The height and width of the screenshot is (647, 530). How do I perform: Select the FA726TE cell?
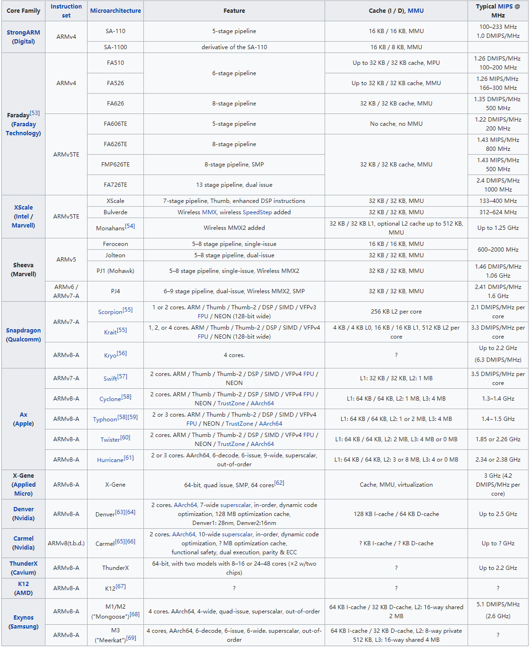115,185
